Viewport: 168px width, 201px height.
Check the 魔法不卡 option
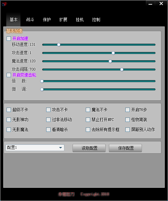point(88,110)
